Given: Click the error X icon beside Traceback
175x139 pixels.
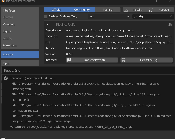Looking at the screenshot, I should [6, 78].
